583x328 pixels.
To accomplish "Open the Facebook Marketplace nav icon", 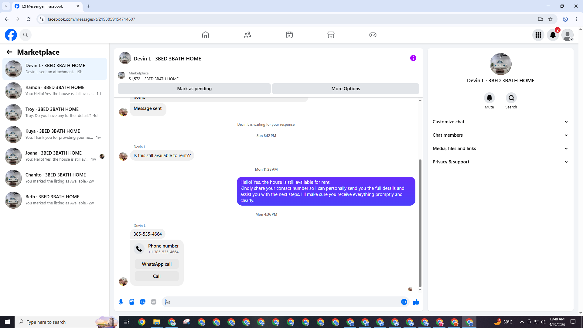I will point(331,35).
